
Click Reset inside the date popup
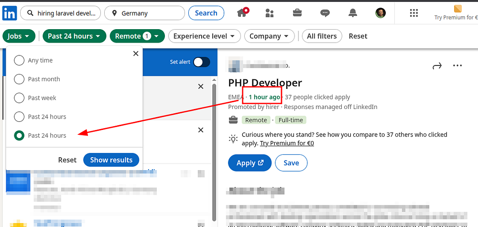click(67, 160)
